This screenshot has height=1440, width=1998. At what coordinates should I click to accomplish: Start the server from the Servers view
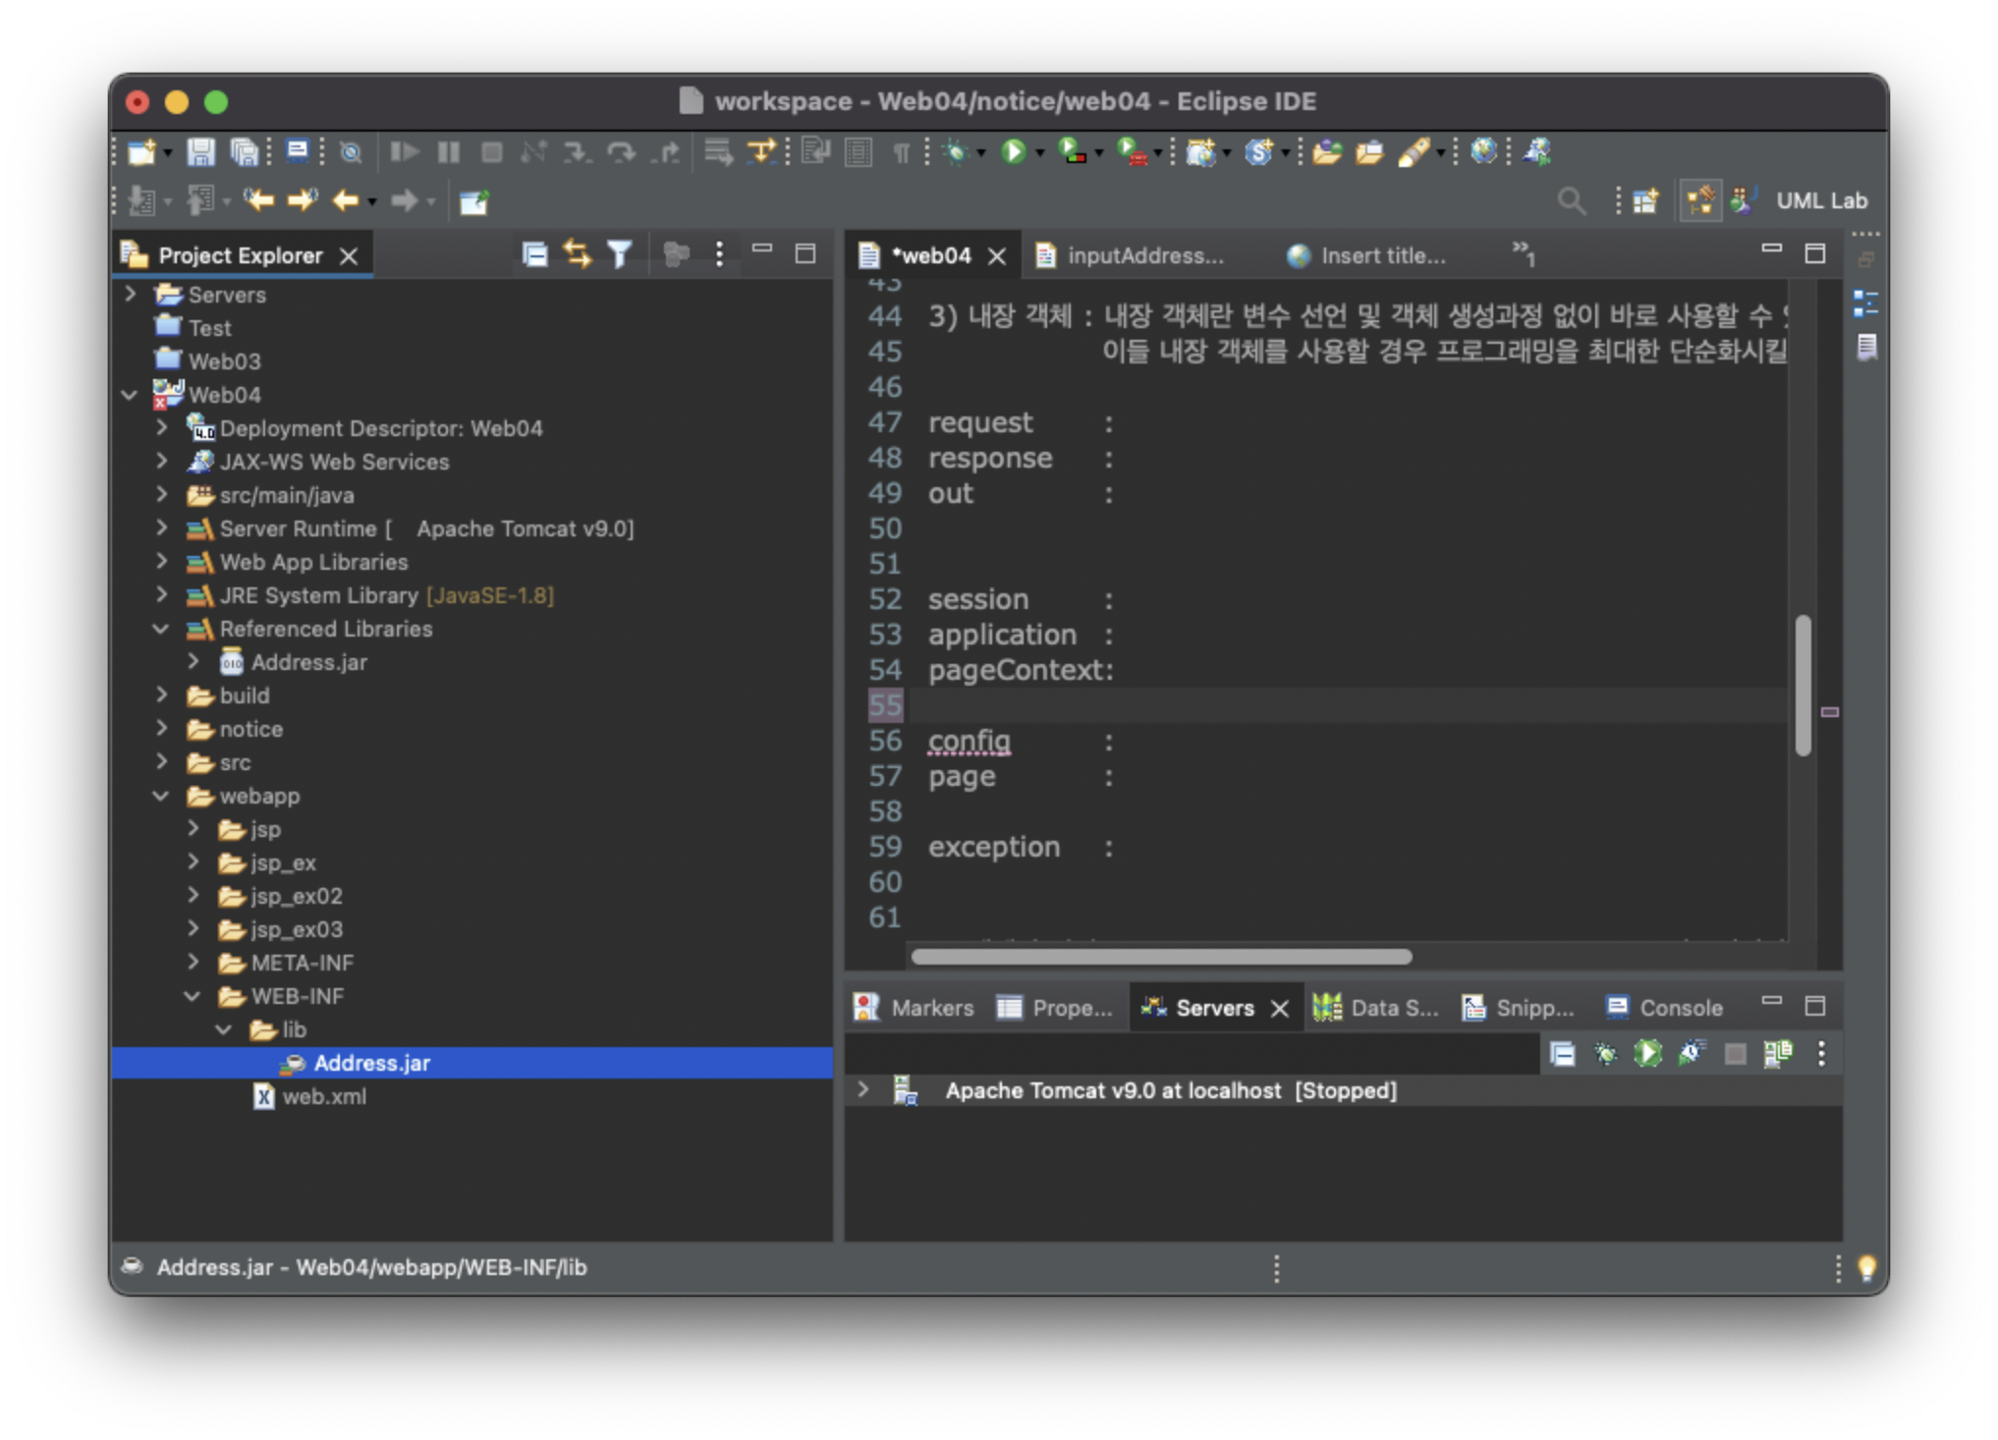point(1647,1054)
